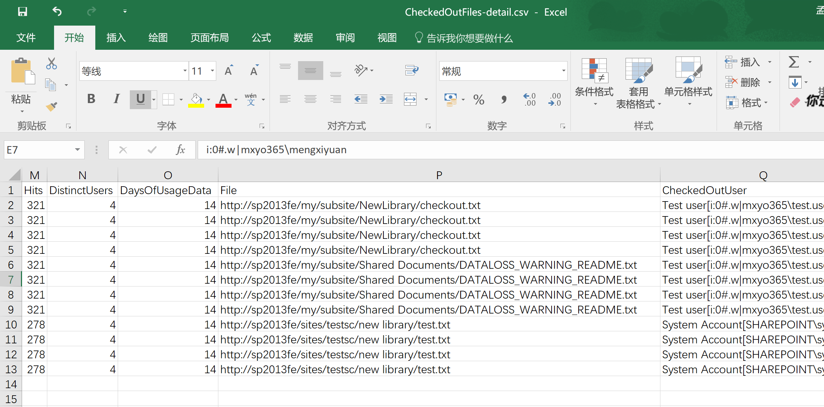
Task: Increase decimal places
Action: (530, 100)
